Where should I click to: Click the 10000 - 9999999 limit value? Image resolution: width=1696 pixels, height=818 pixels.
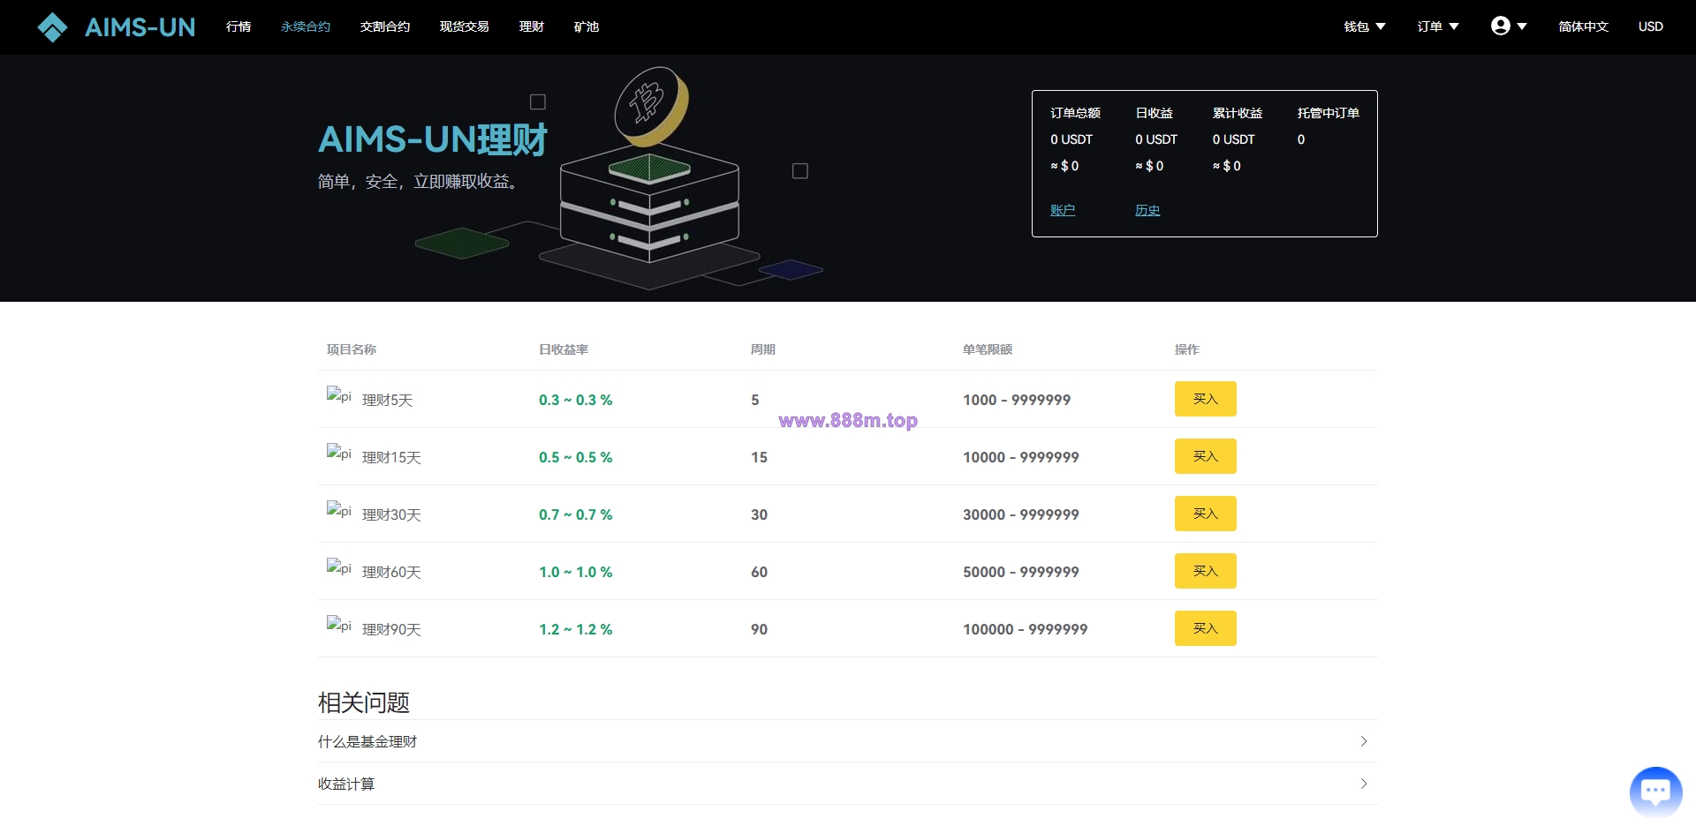pos(1021,457)
